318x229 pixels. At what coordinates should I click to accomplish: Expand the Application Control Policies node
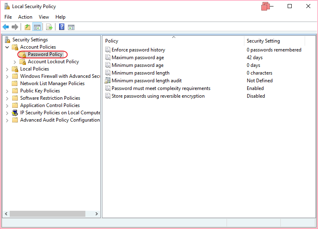pyautogui.click(x=7, y=106)
